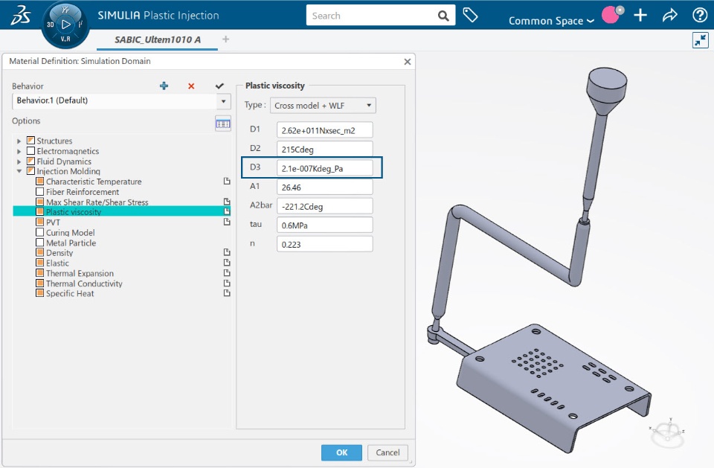
Task: Add a new tab with plus
Action: [x=225, y=39]
